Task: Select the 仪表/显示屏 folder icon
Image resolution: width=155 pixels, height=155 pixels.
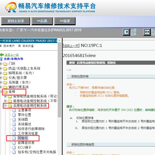Action: pyautogui.click(x=5, y=78)
